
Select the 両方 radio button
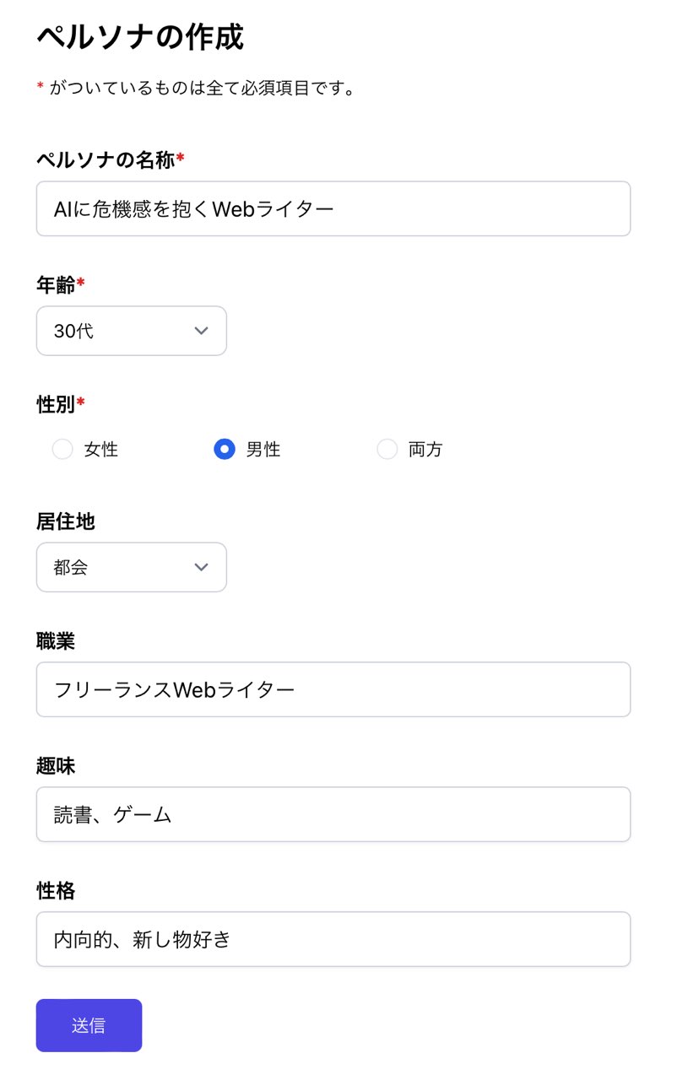pyautogui.click(x=387, y=449)
